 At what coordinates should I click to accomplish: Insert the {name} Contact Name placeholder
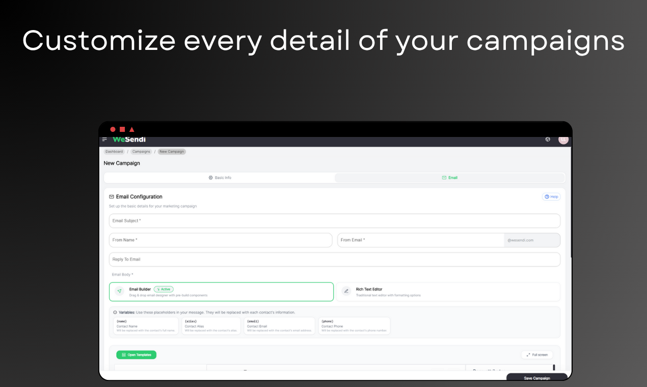146,325
